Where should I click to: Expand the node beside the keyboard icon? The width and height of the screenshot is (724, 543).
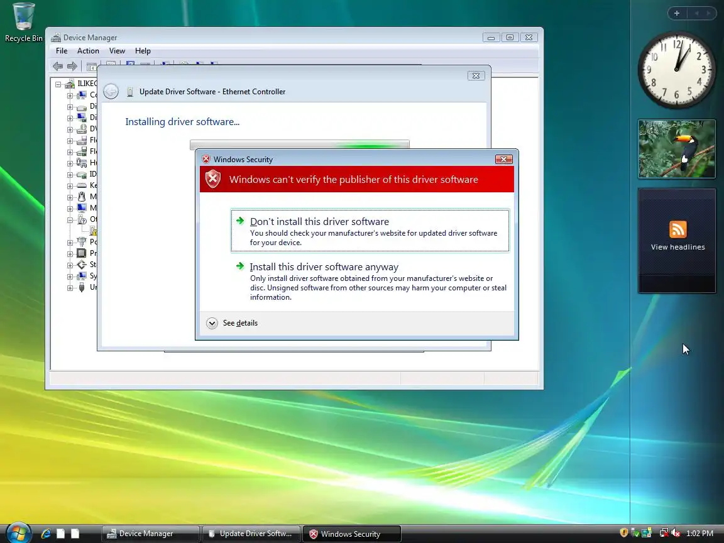70,185
